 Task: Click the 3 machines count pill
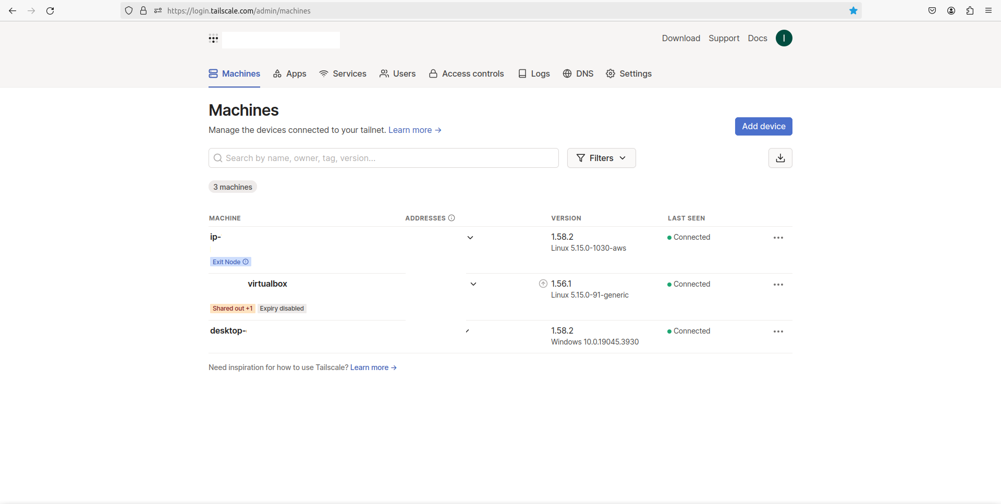point(233,187)
